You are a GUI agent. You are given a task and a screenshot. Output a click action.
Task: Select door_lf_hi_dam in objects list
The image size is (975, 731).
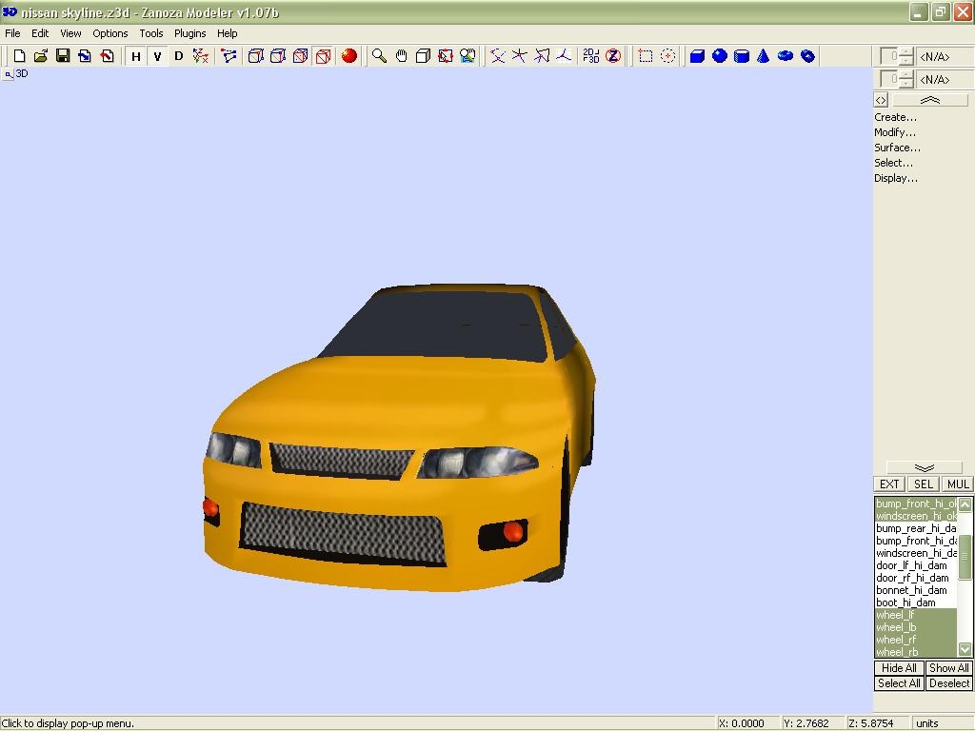pyautogui.click(x=916, y=565)
